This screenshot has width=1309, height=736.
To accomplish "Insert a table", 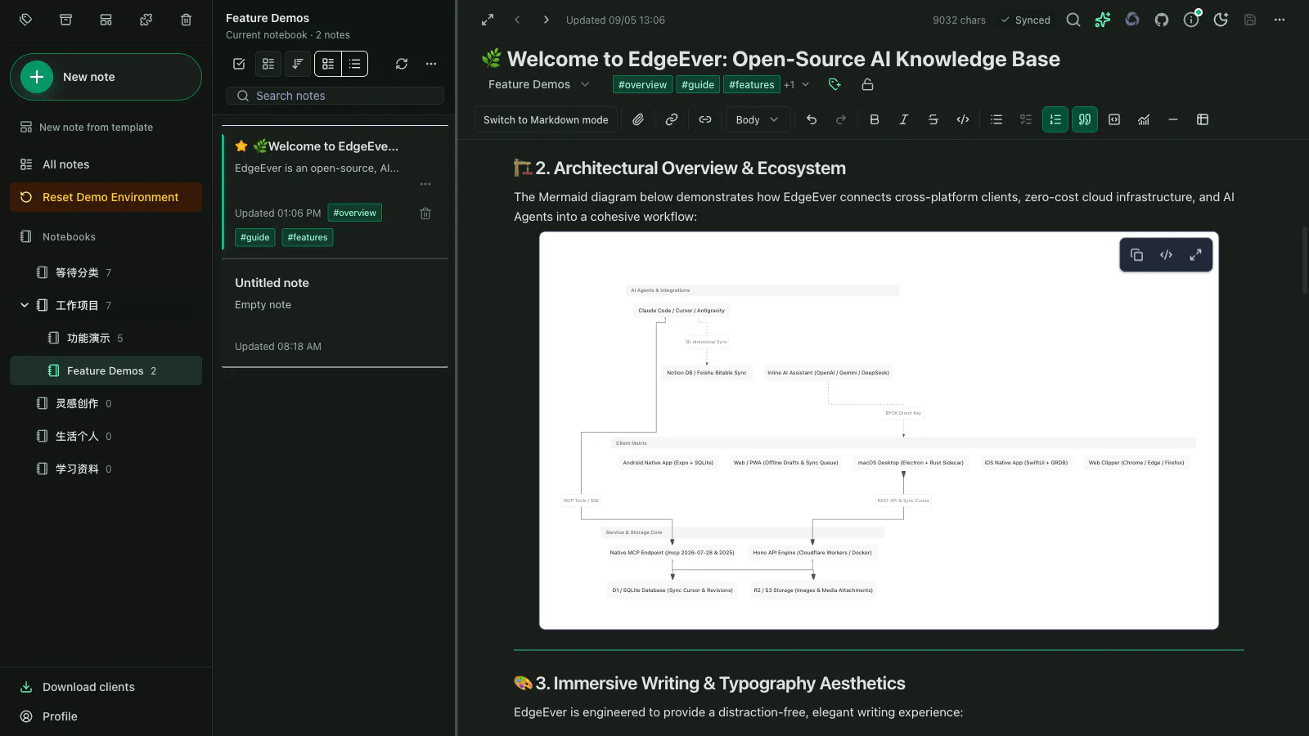I will (1203, 119).
